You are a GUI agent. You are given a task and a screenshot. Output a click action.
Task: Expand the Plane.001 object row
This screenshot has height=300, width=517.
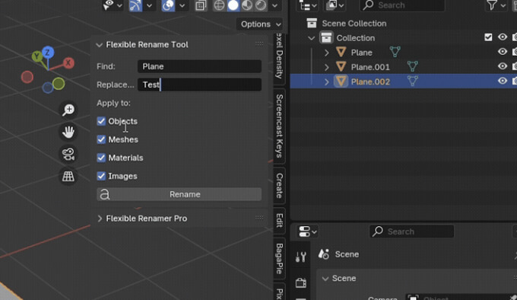(x=326, y=67)
